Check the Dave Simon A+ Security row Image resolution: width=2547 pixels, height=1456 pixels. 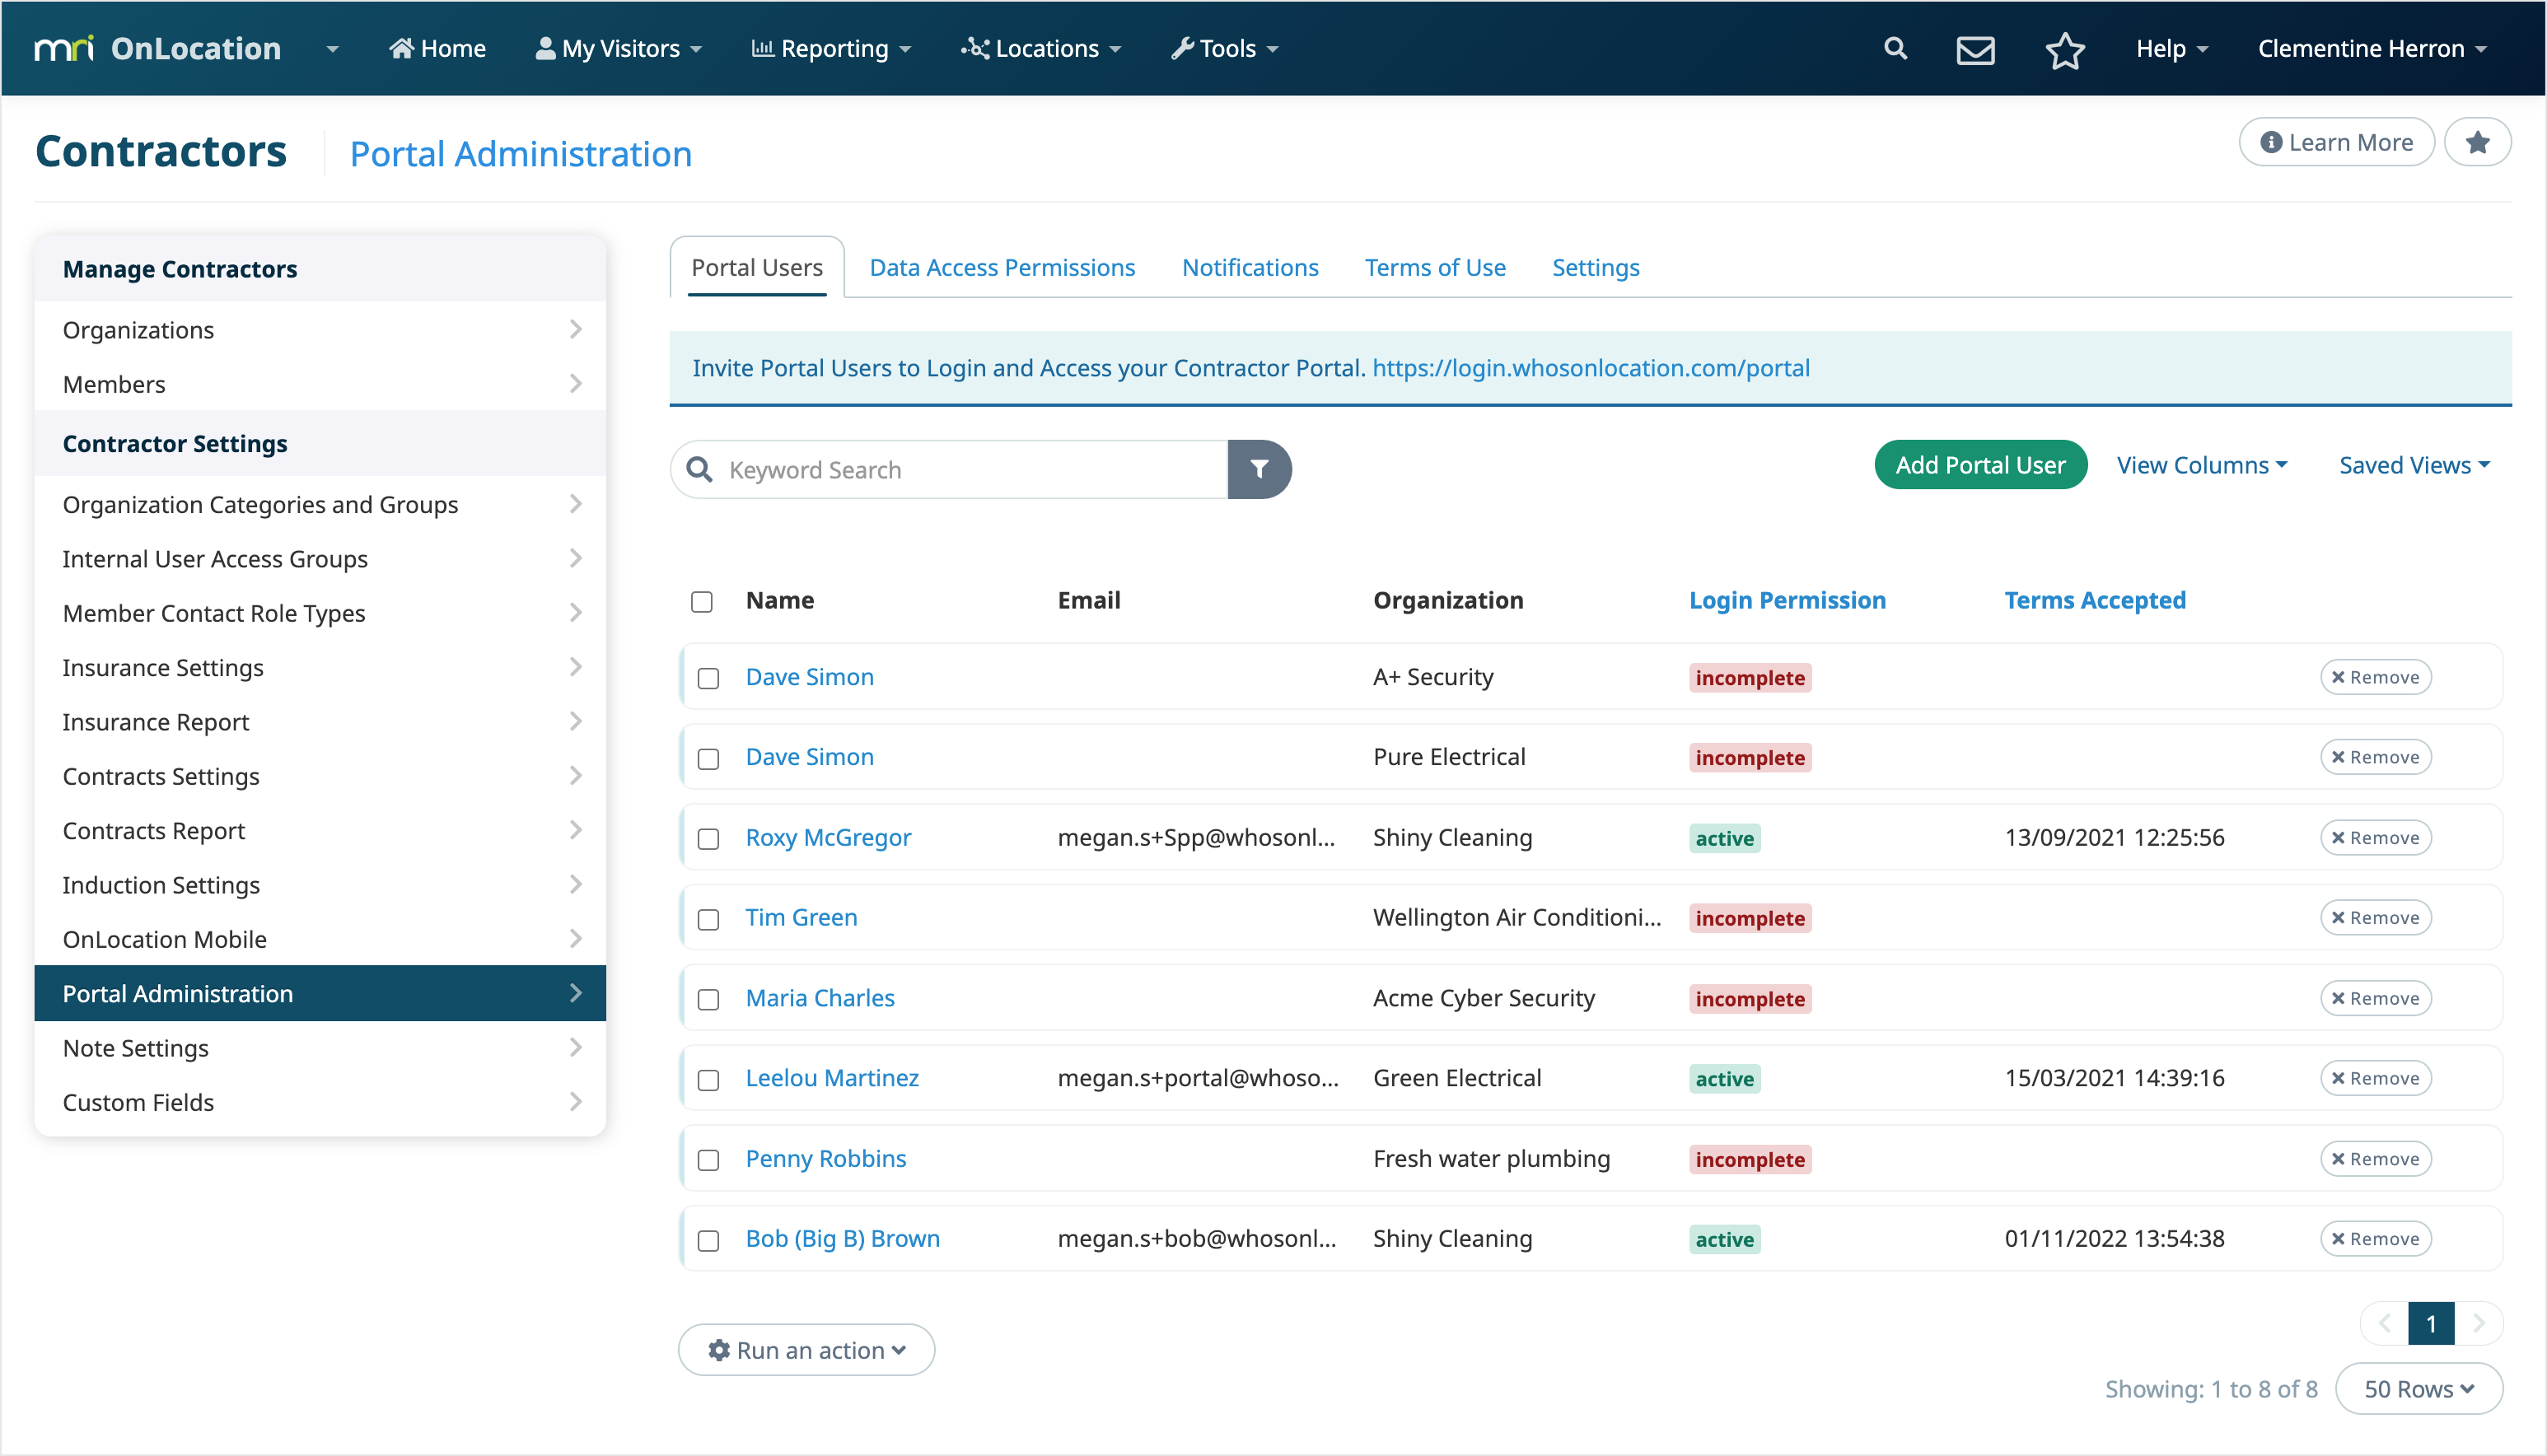click(709, 678)
